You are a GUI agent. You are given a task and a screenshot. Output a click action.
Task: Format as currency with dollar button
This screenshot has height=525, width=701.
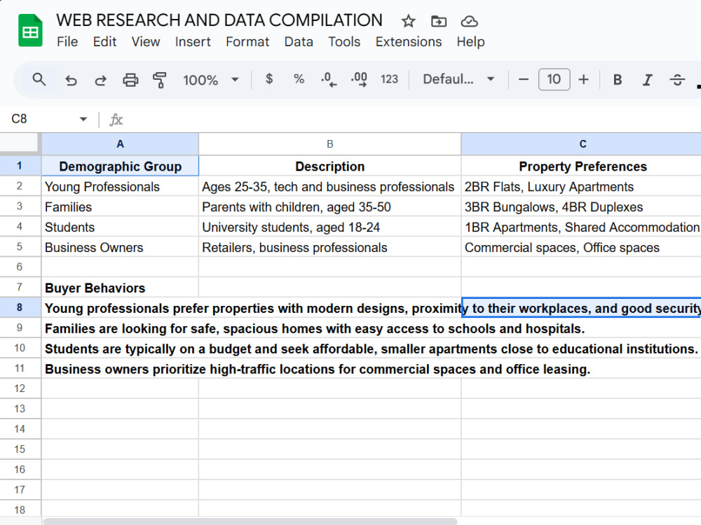pos(268,79)
